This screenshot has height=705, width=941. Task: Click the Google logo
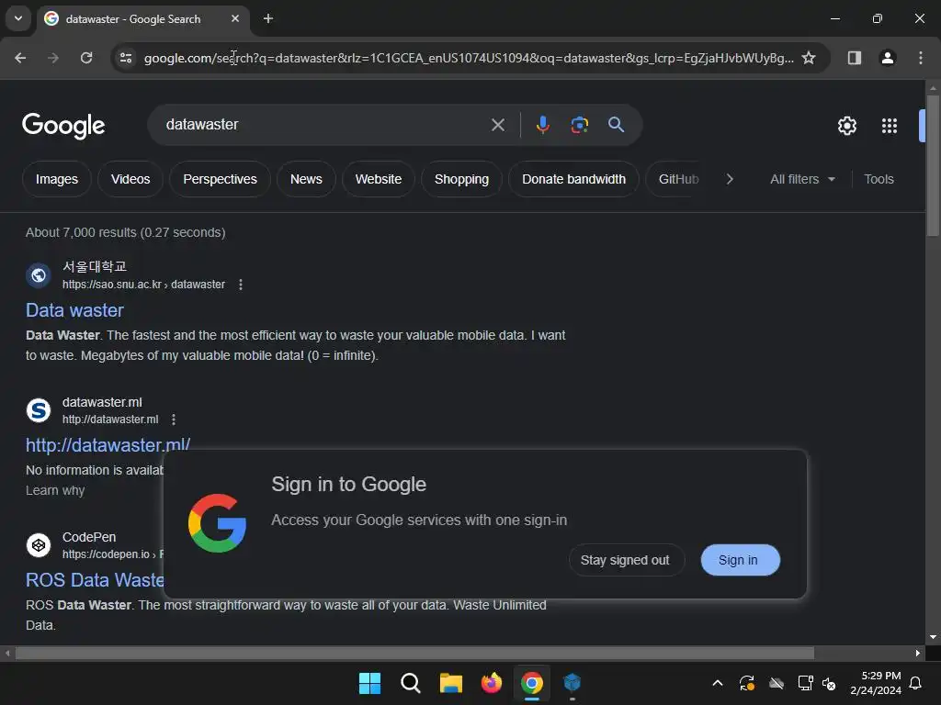(x=63, y=125)
